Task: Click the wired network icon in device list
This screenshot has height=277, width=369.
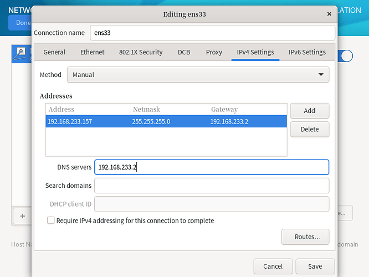Action: coord(20,53)
